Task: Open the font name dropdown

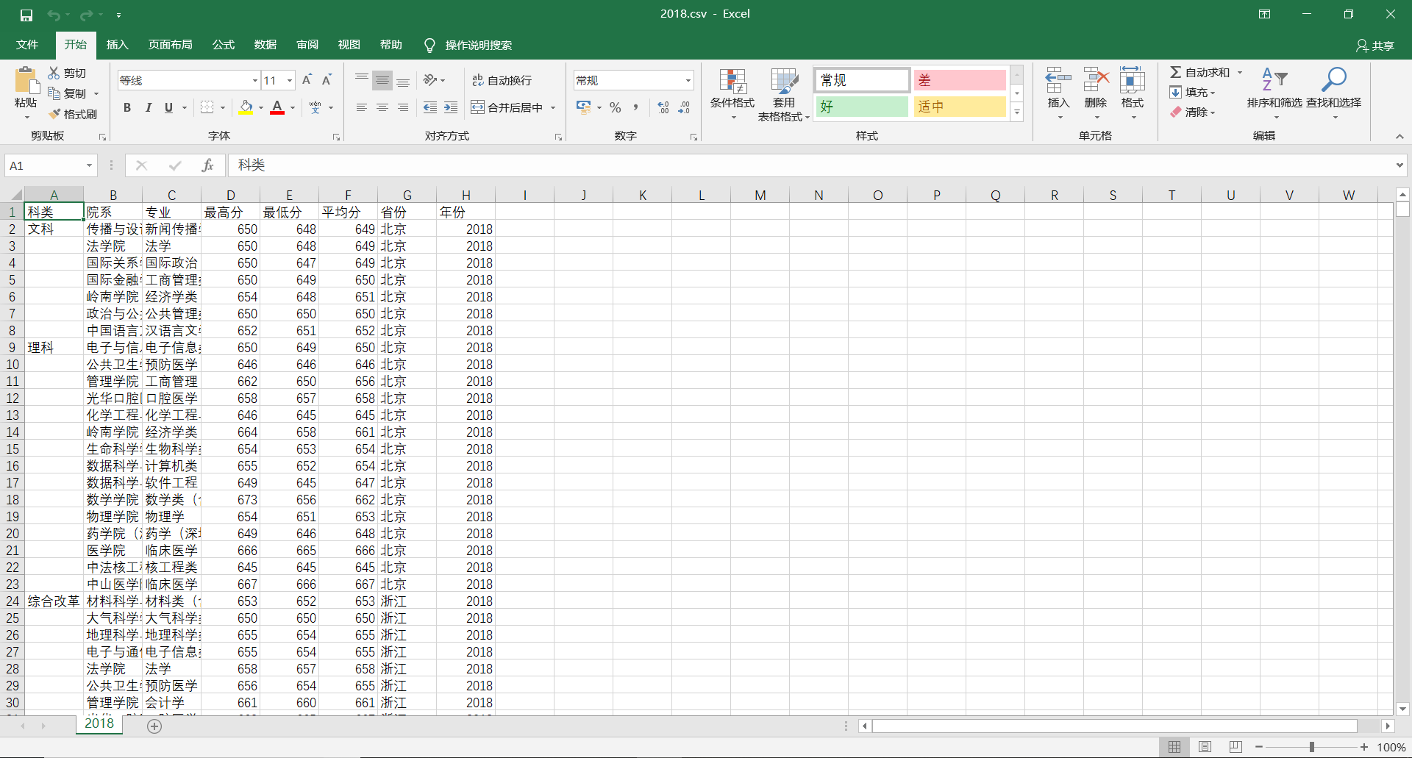Action: click(254, 80)
